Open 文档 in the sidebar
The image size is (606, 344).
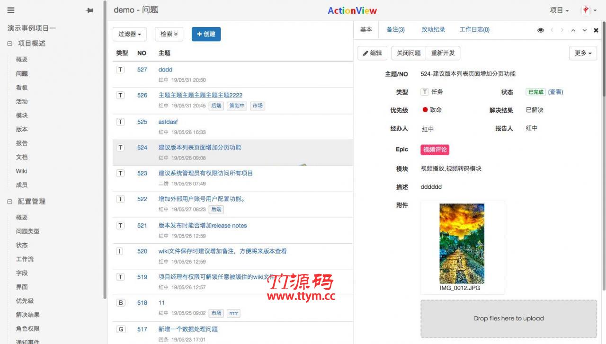coord(22,157)
